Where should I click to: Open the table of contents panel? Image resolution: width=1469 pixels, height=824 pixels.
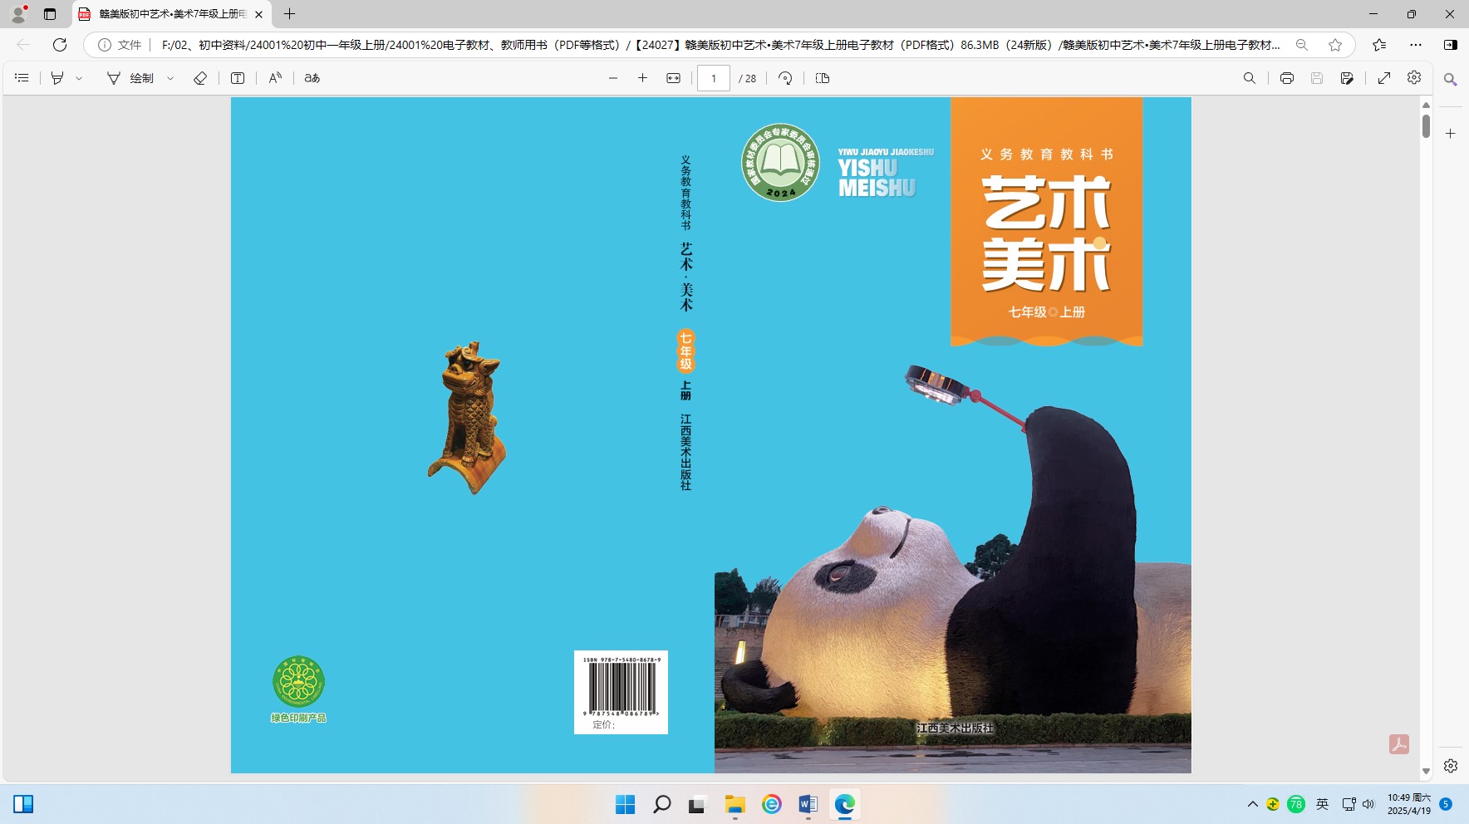click(x=22, y=78)
